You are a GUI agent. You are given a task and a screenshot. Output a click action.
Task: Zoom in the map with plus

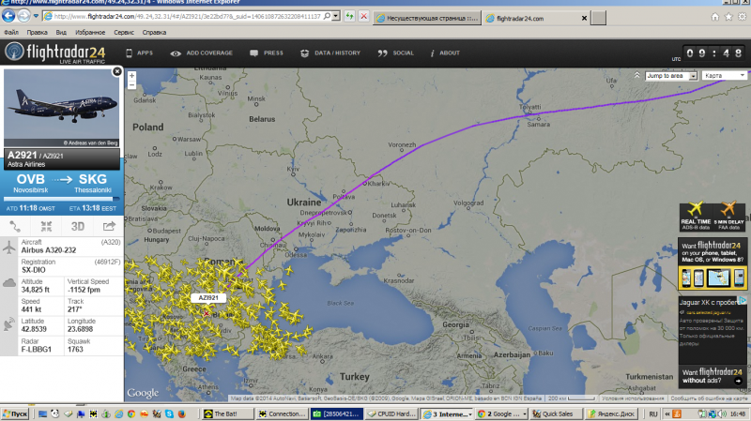131,76
